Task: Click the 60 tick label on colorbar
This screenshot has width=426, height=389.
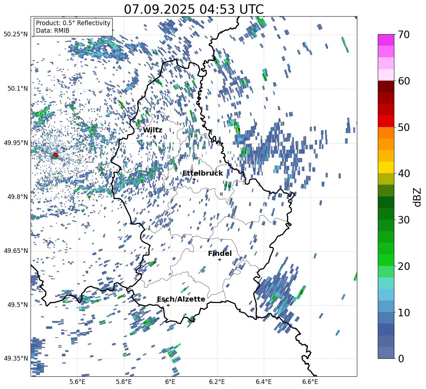Action: pyautogui.click(x=404, y=81)
